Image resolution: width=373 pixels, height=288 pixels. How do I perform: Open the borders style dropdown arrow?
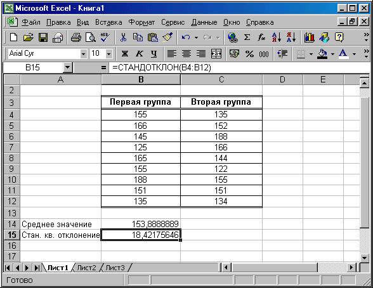coord(311,54)
